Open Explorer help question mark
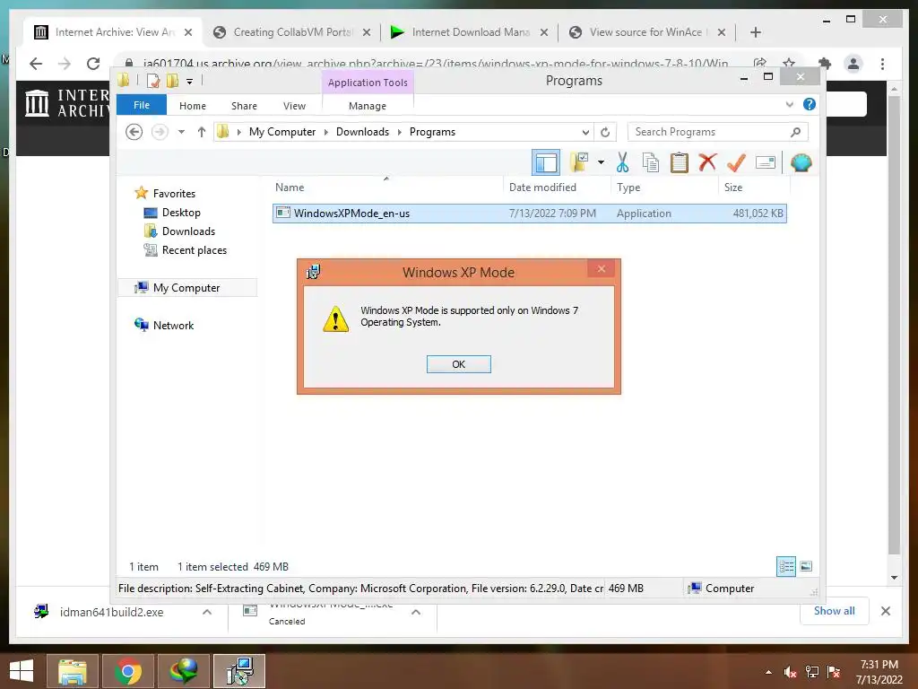 point(810,104)
